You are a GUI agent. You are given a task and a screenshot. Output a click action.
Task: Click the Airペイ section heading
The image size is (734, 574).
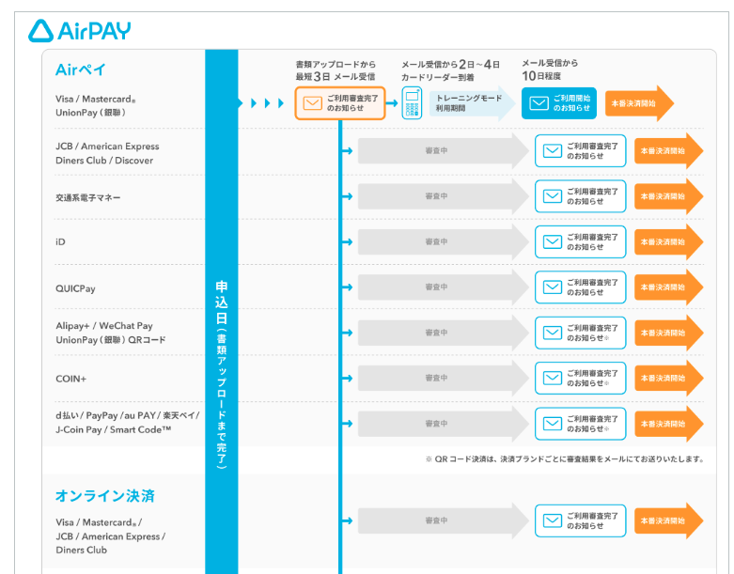(81, 70)
